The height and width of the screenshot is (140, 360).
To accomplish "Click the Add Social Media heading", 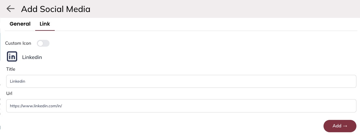I will (55, 9).
